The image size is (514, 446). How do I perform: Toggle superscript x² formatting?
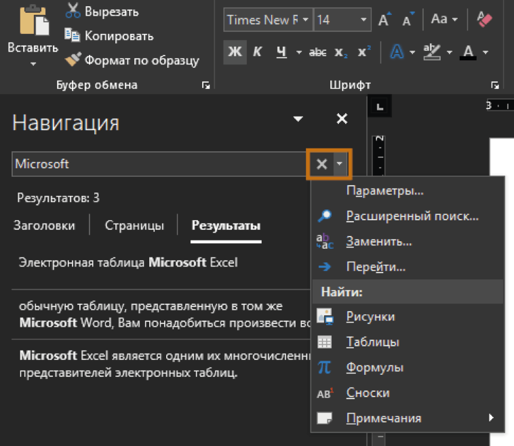pyautogui.click(x=364, y=52)
